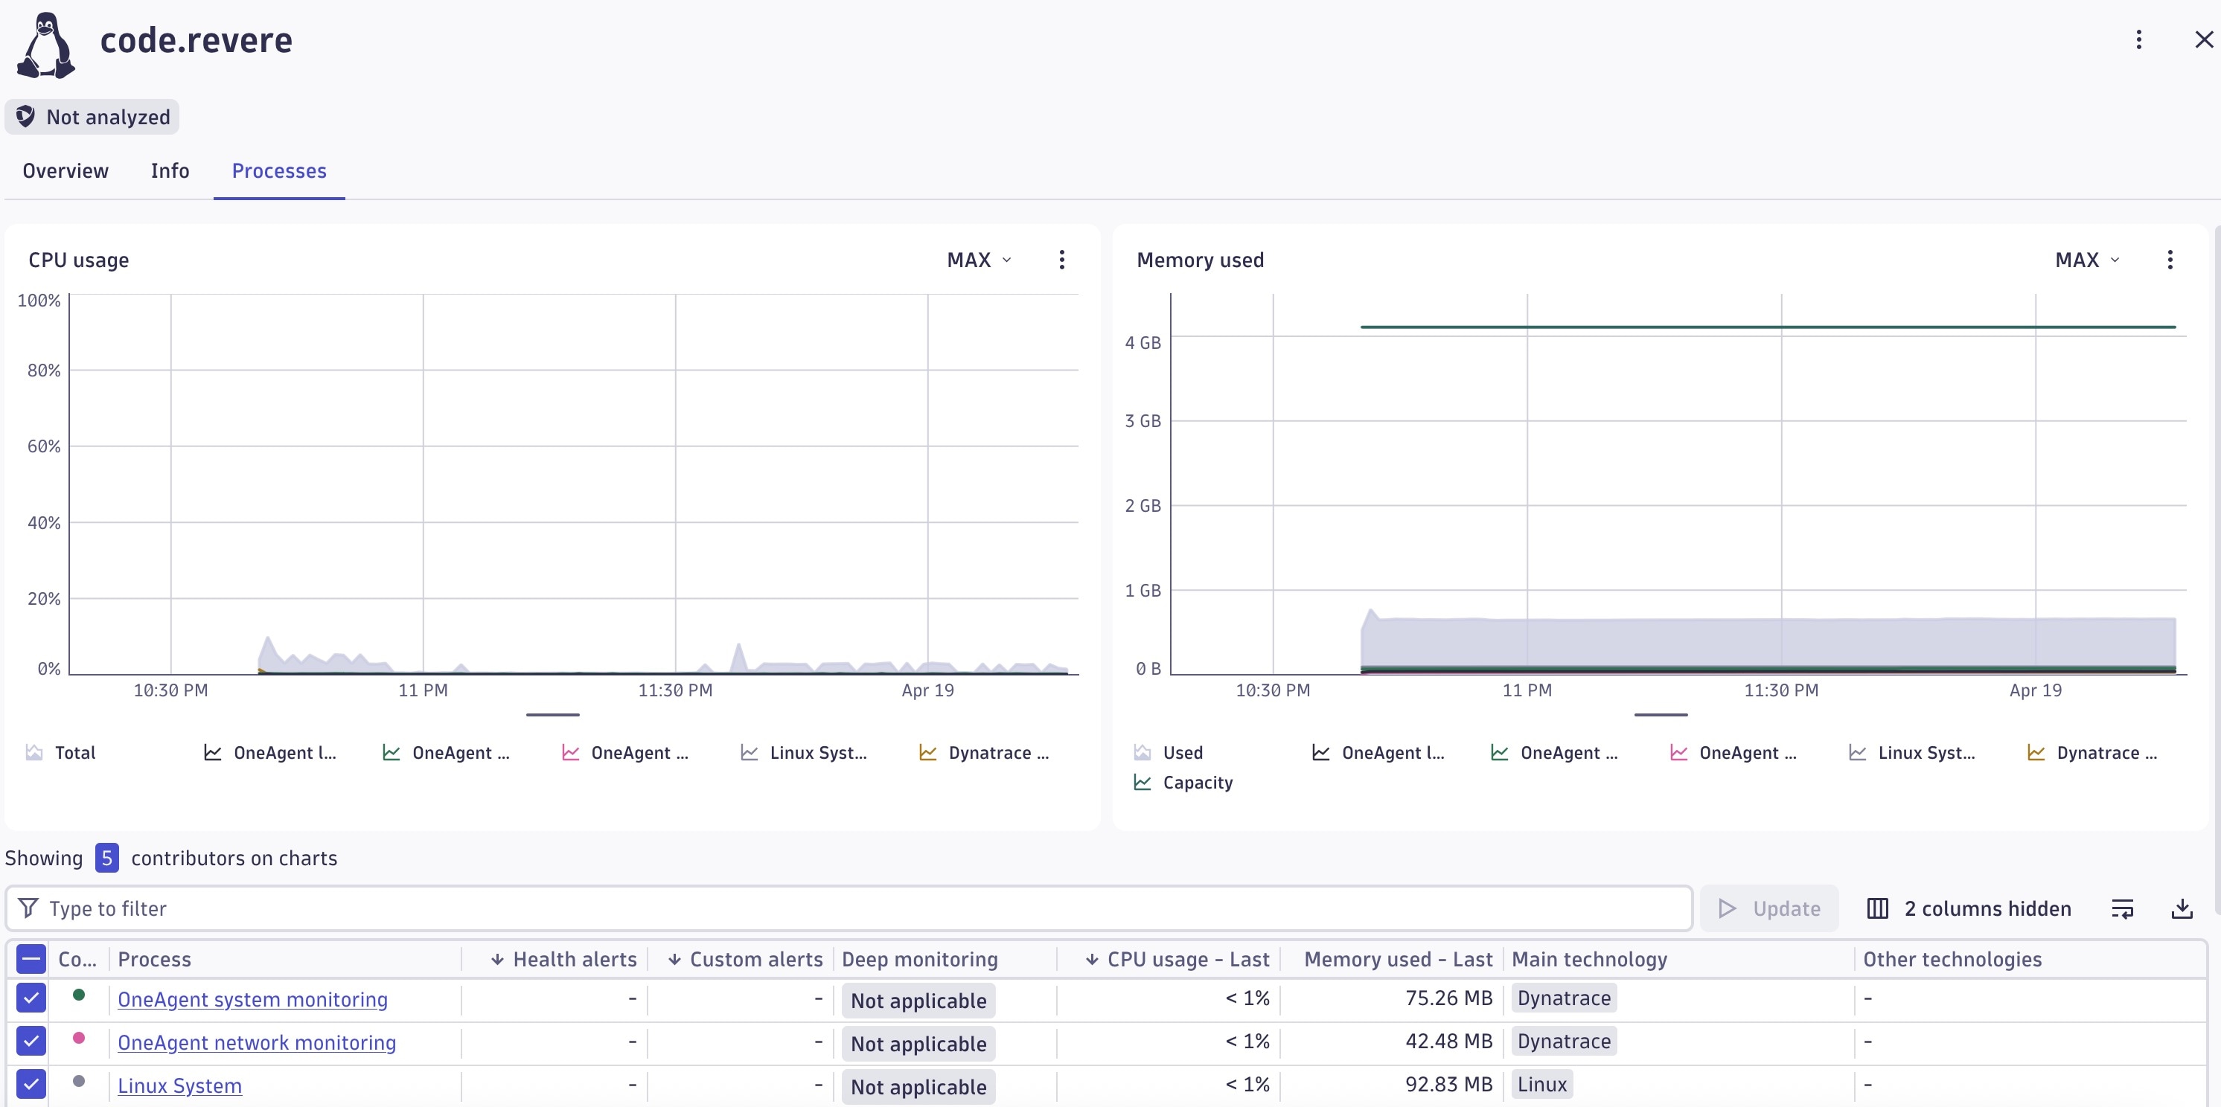Switch to the Info tab

(170, 170)
